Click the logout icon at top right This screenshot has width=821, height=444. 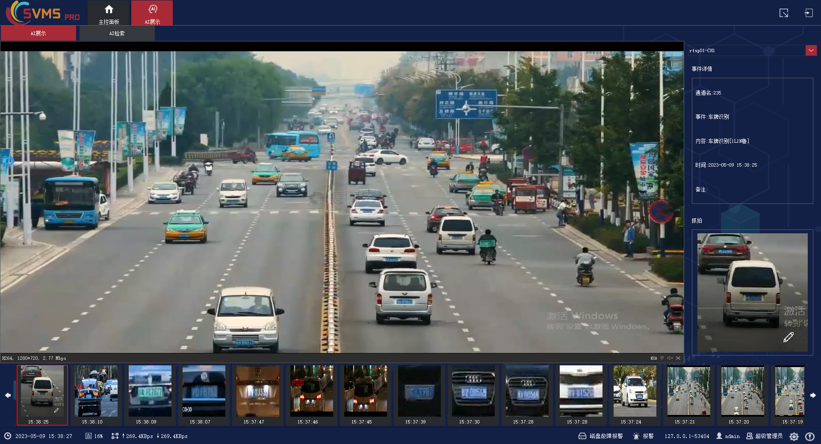point(808,13)
